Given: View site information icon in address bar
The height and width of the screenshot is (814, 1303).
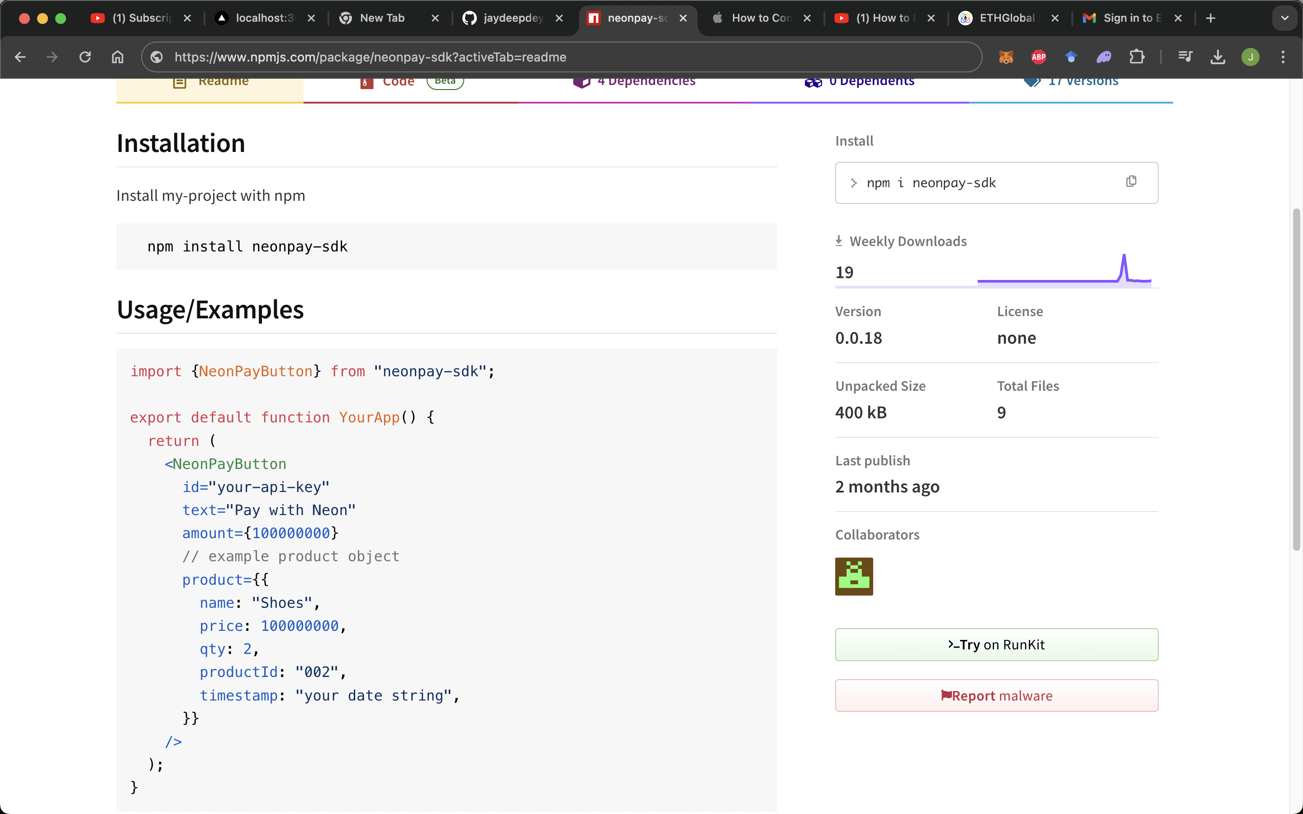Looking at the screenshot, I should click(157, 57).
